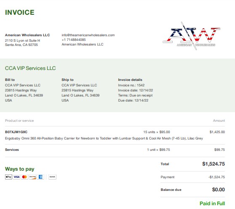Screen dimensions: 235x209
Task: Select the American Express card icon
Action: pos(40,177)
